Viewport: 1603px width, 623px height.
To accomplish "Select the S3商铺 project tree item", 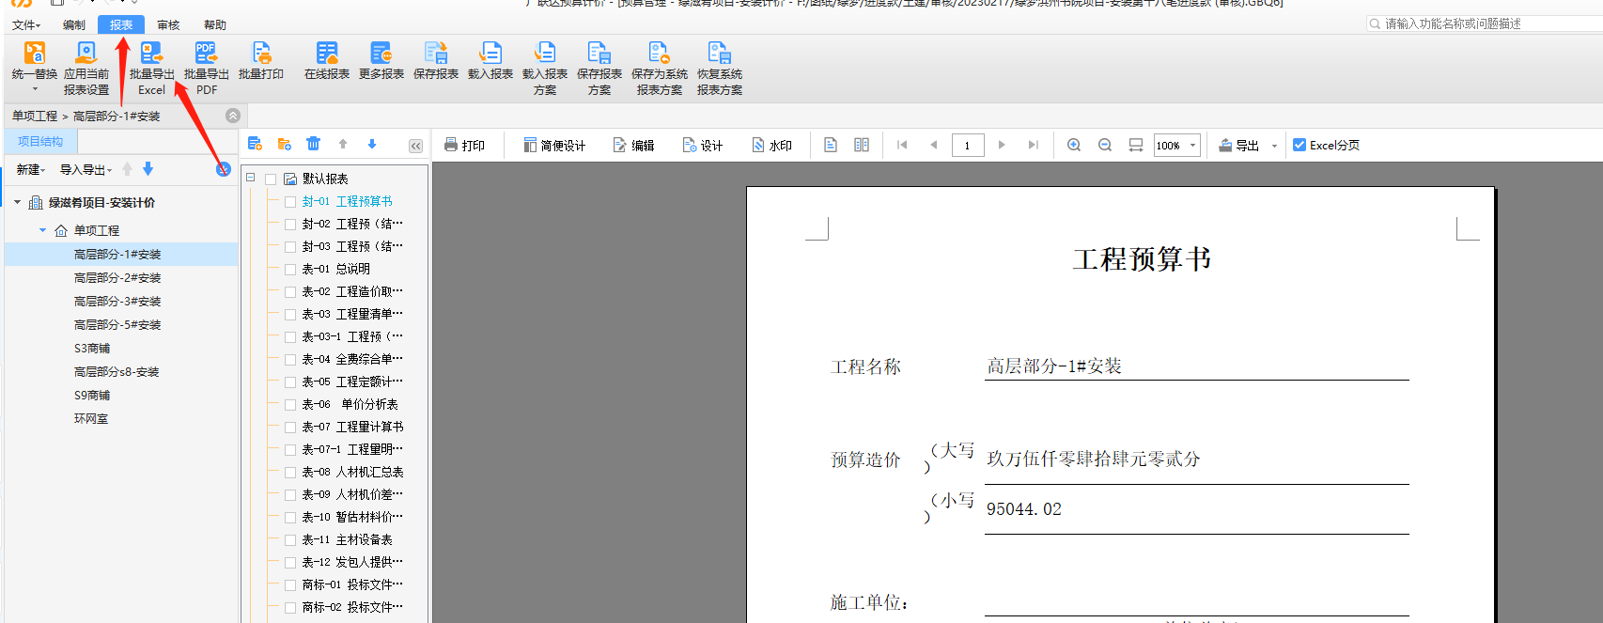I will pyautogui.click(x=92, y=349).
